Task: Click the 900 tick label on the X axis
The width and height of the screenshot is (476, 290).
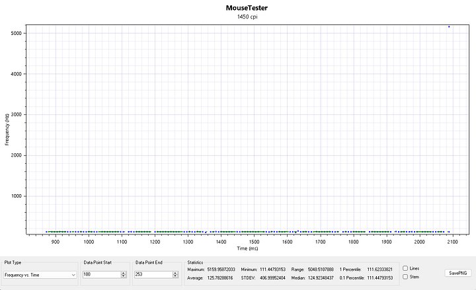Action: (x=56, y=242)
